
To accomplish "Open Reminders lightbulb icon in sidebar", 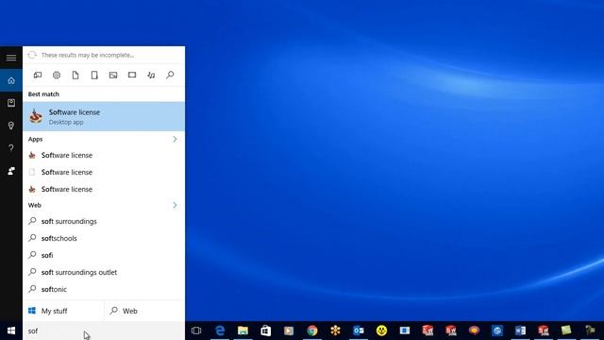I will [x=11, y=126].
